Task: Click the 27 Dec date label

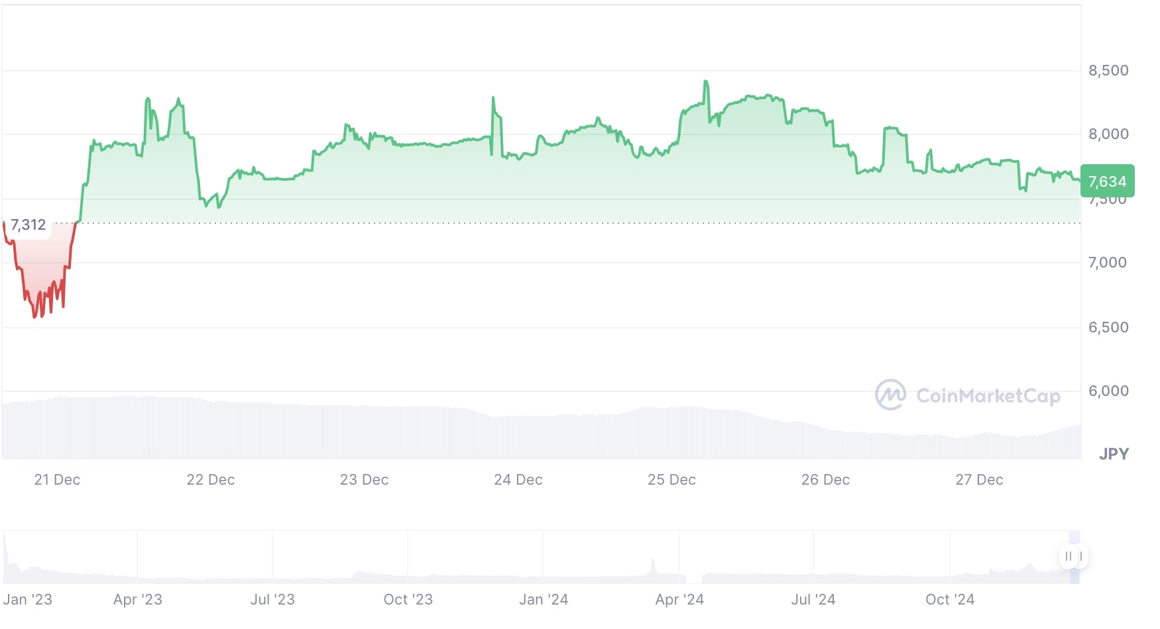Action: (979, 479)
